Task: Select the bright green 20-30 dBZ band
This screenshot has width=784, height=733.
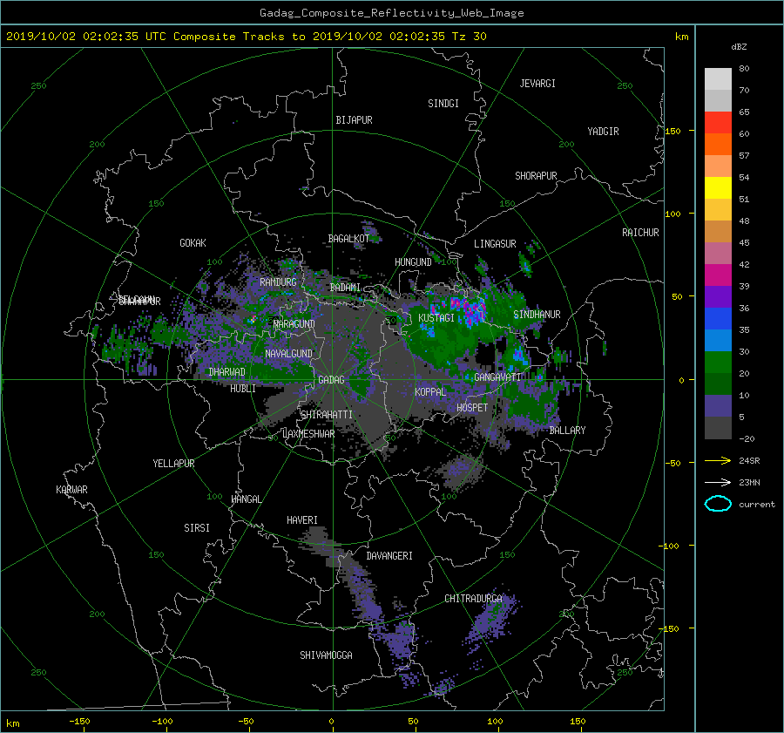Action: tap(718, 362)
